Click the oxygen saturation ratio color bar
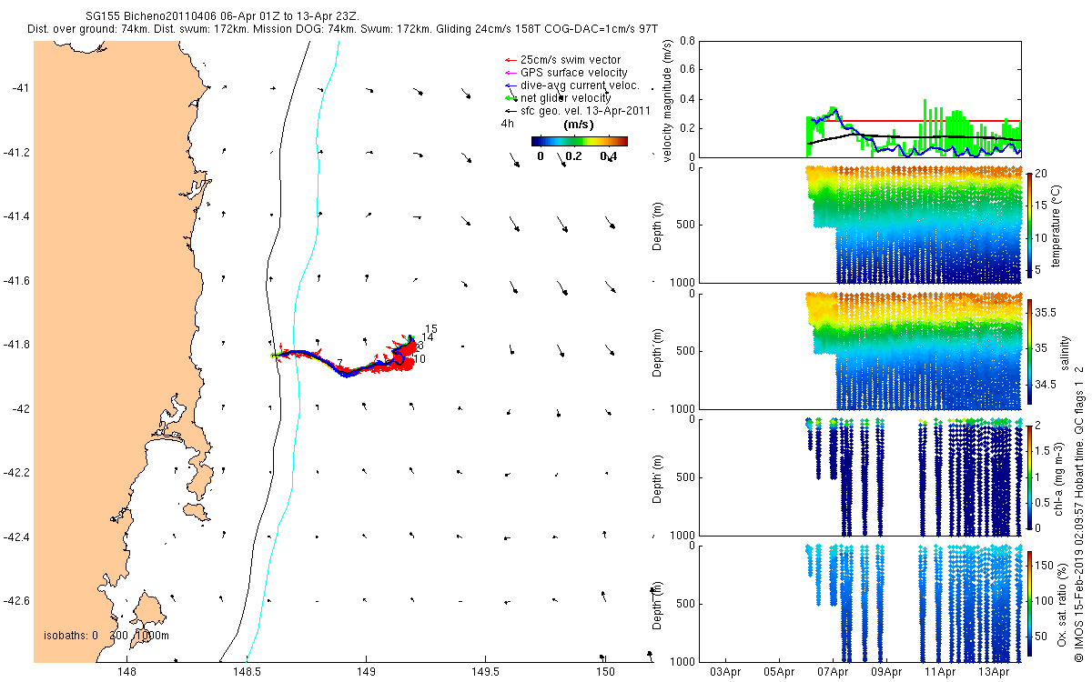 [x=1029, y=603]
